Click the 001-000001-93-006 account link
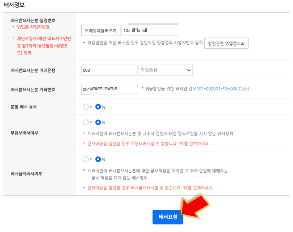The height and width of the screenshot is (232, 293). point(217,89)
